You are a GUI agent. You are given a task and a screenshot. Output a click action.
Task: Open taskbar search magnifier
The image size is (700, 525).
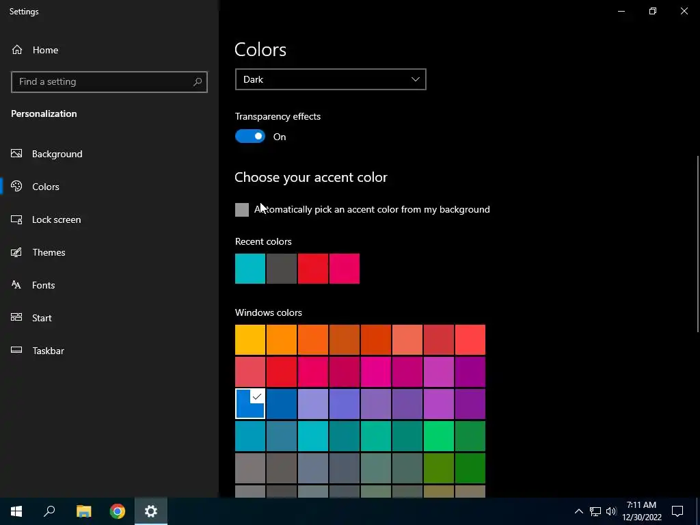pos(49,511)
